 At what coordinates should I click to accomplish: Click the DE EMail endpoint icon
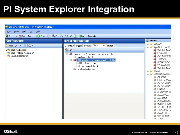[155, 77]
